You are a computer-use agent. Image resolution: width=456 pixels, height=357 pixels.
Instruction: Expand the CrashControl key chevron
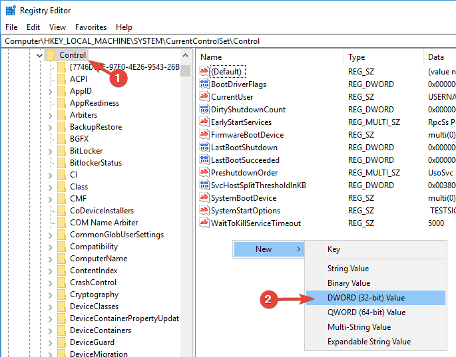[52, 283]
